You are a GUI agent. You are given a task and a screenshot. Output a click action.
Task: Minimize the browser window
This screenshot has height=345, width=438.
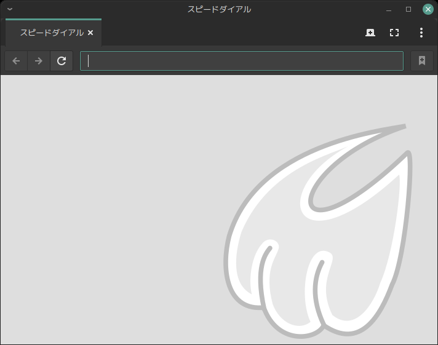click(389, 9)
